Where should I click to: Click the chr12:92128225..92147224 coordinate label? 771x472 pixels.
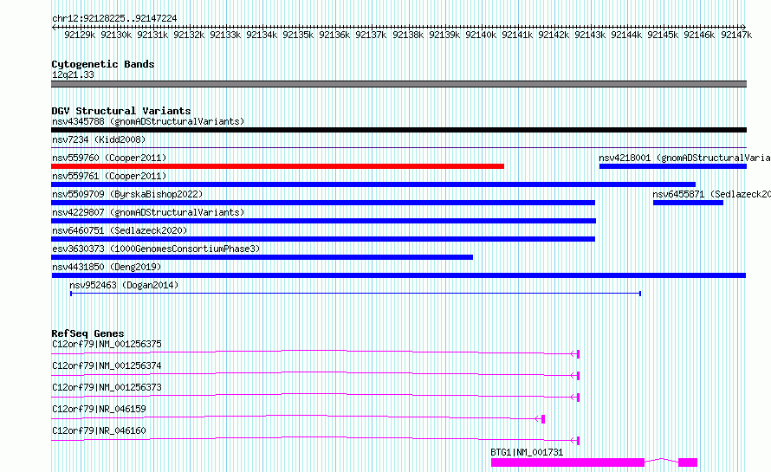(114, 18)
